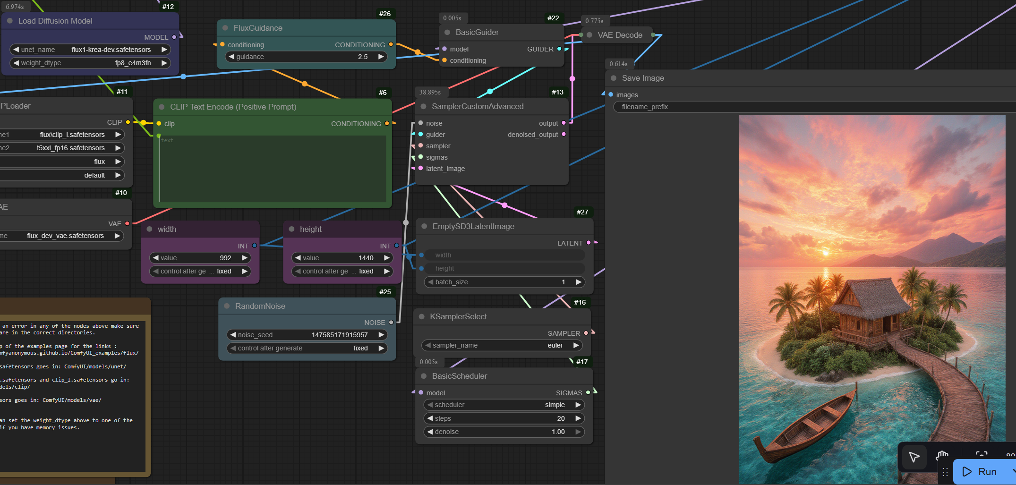
Task: Collapse the RandomNoise node
Action: coord(227,306)
